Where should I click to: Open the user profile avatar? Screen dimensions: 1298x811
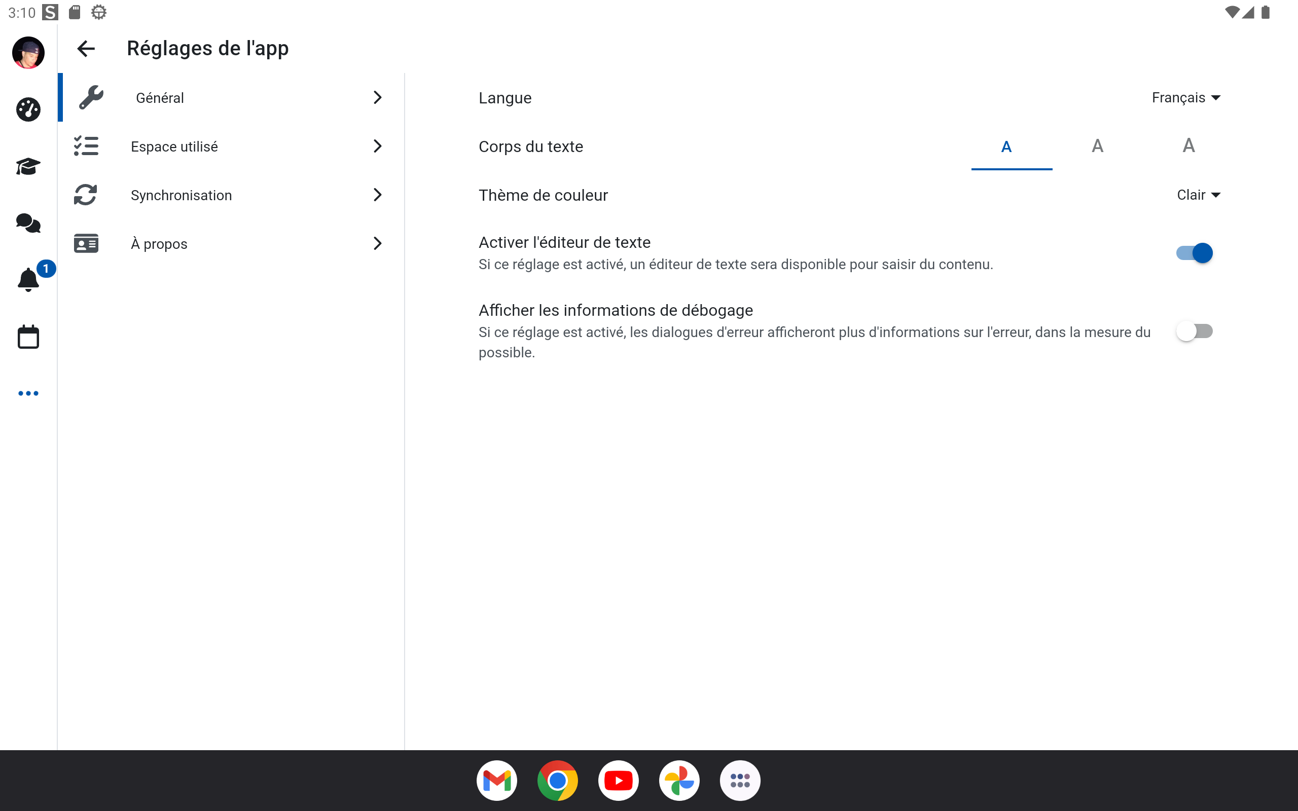[x=28, y=53]
